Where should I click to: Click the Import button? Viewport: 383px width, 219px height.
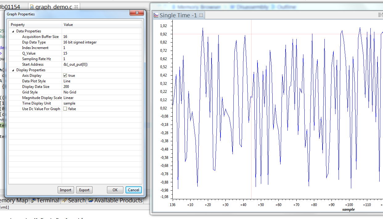(65, 190)
